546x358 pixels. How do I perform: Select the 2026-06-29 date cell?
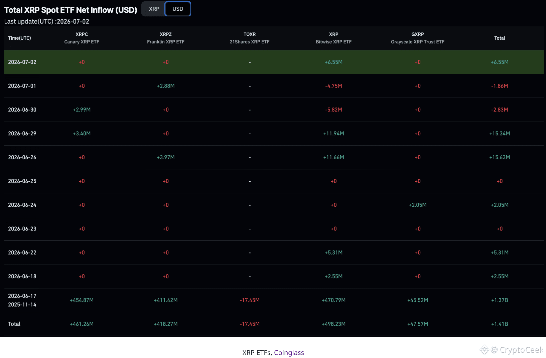pyautogui.click(x=22, y=134)
